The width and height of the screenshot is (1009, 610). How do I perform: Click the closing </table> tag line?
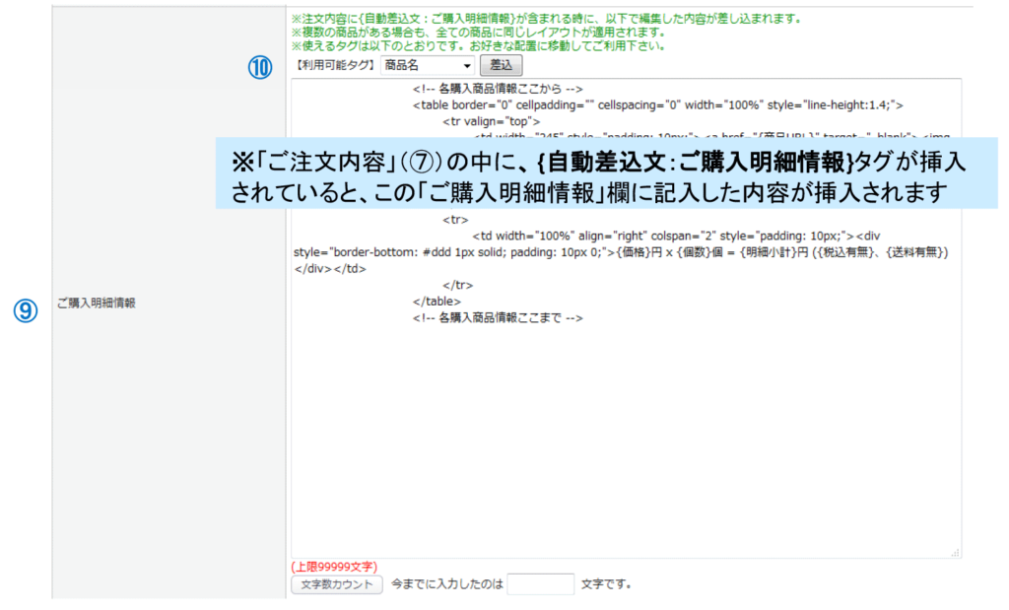coord(437,302)
